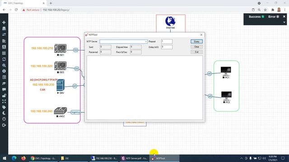Open Startup-configs icon in sidebar
The width and height of the screenshot is (289, 162).
[4, 41]
